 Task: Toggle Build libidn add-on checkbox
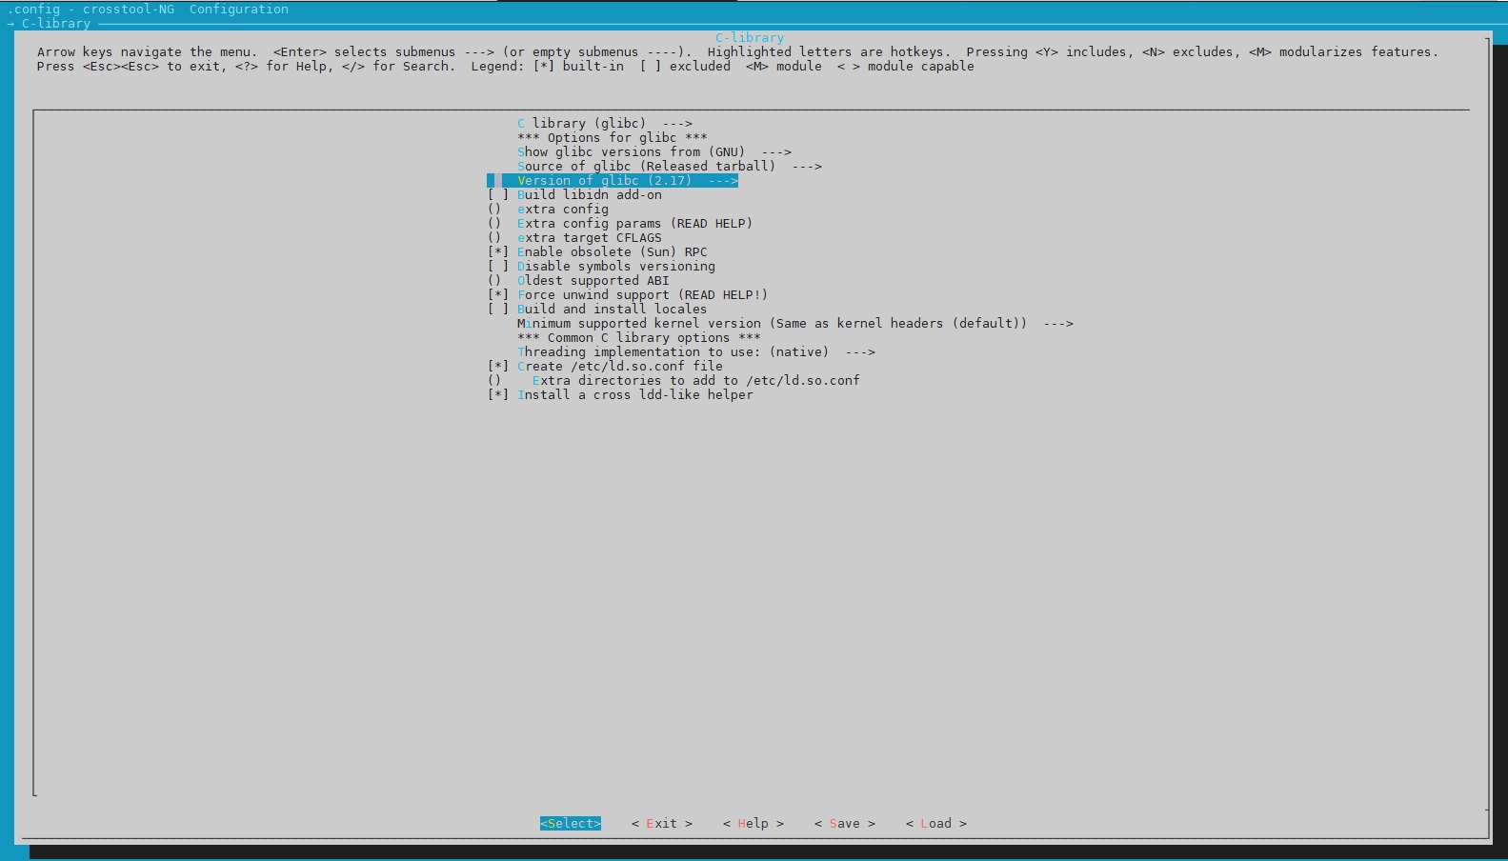(x=574, y=194)
